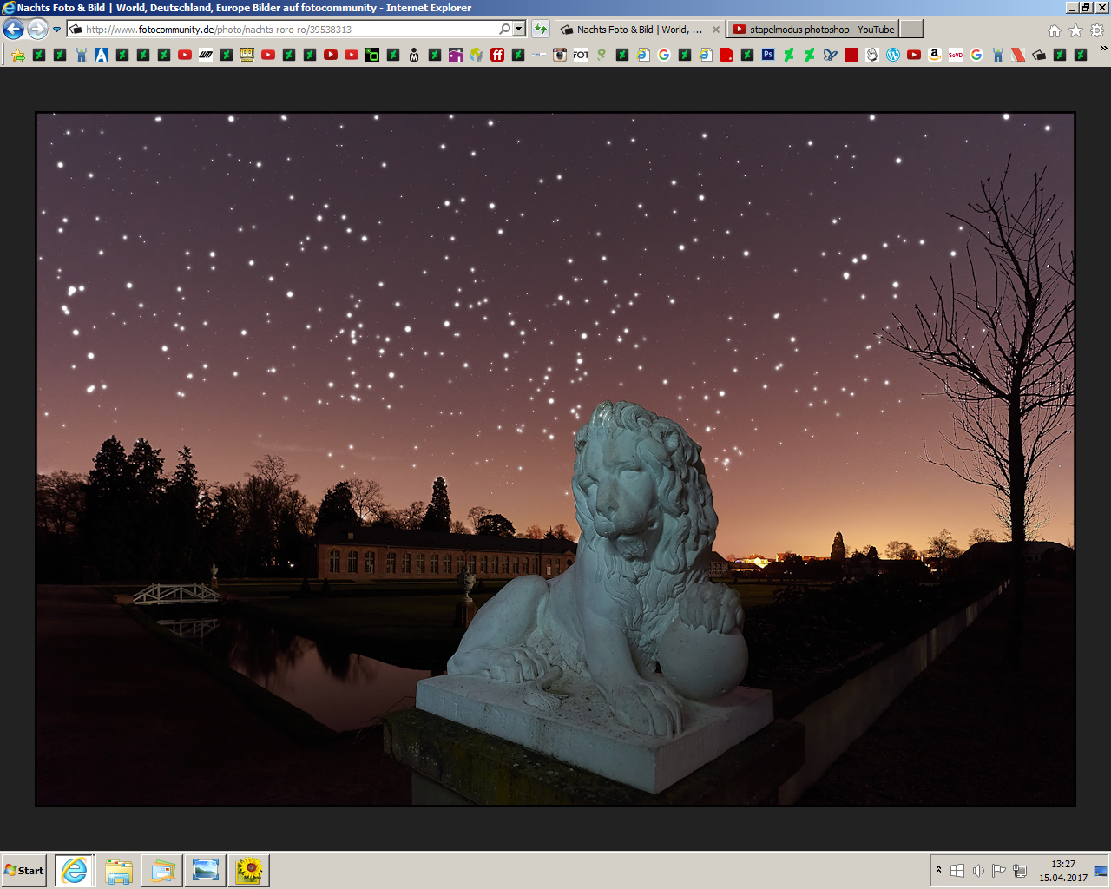Open the Amazon favorite
Screen dimensions: 1111x889
click(x=935, y=55)
